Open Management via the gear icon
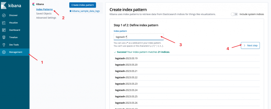This screenshot has width=271, height=109. [x=4, y=52]
